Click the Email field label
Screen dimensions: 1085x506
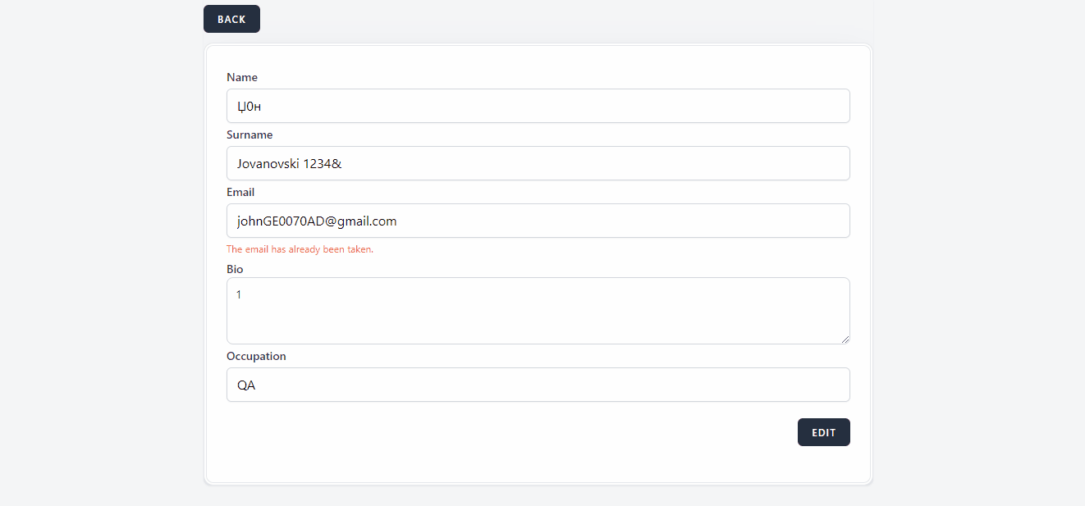240,192
